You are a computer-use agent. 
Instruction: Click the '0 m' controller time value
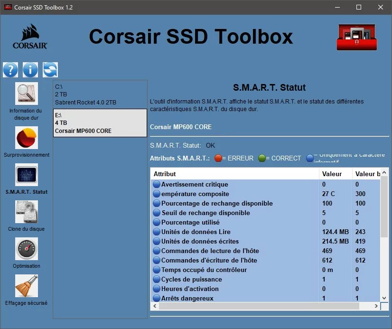[x=327, y=270]
